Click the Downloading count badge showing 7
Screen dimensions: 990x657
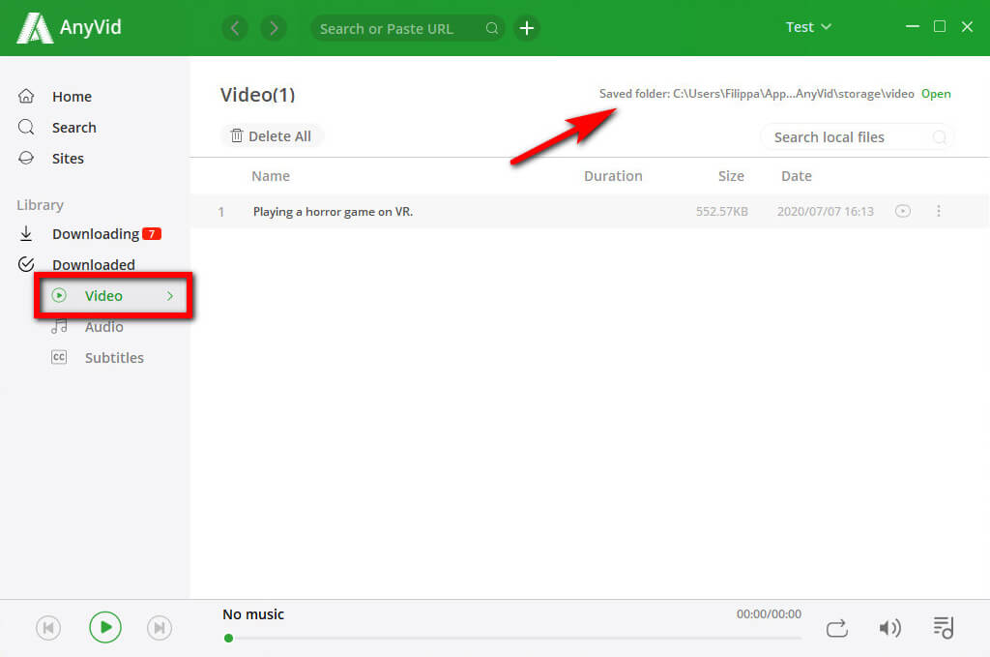pos(152,234)
